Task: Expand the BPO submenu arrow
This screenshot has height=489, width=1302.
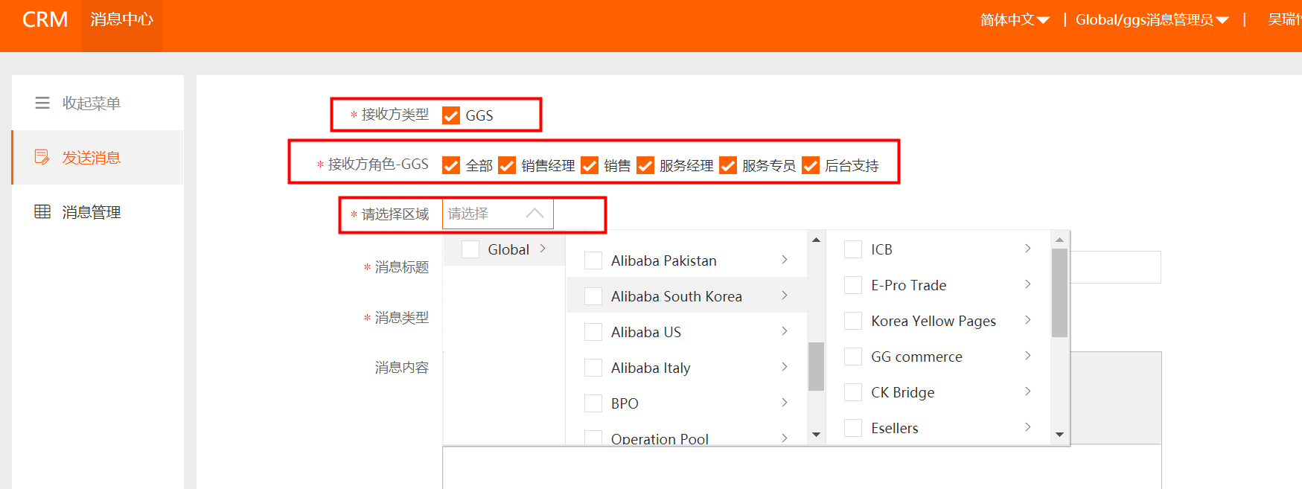Action: click(785, 403)
